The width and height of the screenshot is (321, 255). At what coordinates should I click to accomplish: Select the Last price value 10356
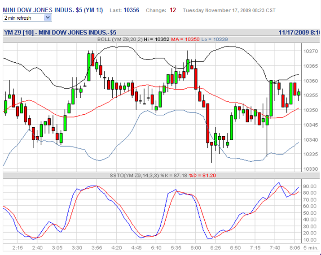click(131, 10)
